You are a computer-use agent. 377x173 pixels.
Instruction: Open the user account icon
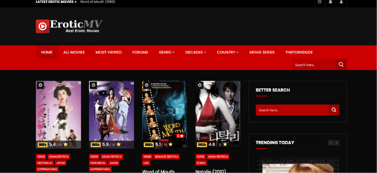341,2
